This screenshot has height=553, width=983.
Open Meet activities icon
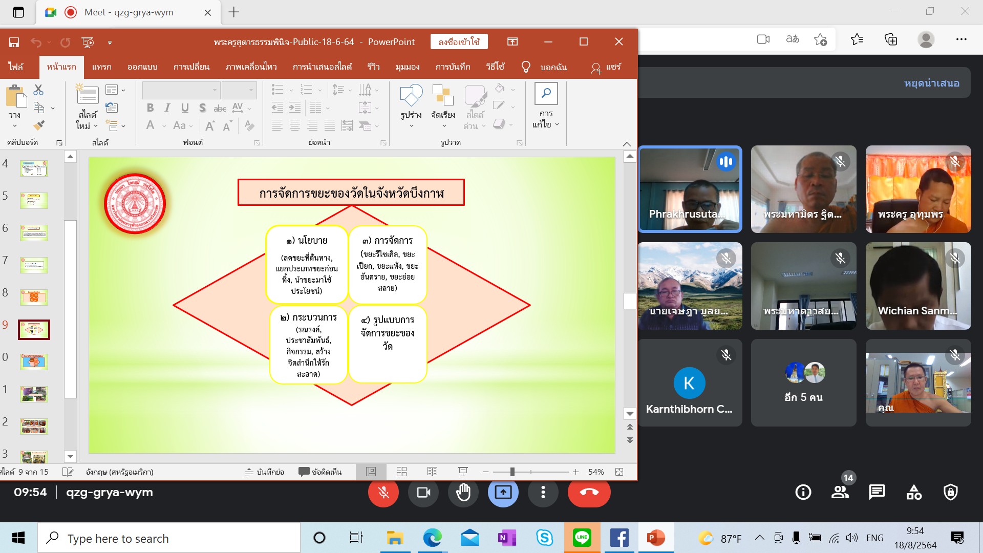tap(914, 492)
